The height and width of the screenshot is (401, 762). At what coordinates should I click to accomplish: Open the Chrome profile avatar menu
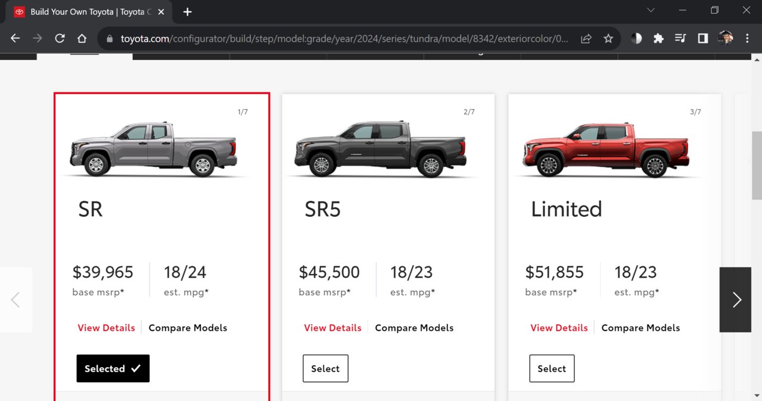tap(725, 38)
